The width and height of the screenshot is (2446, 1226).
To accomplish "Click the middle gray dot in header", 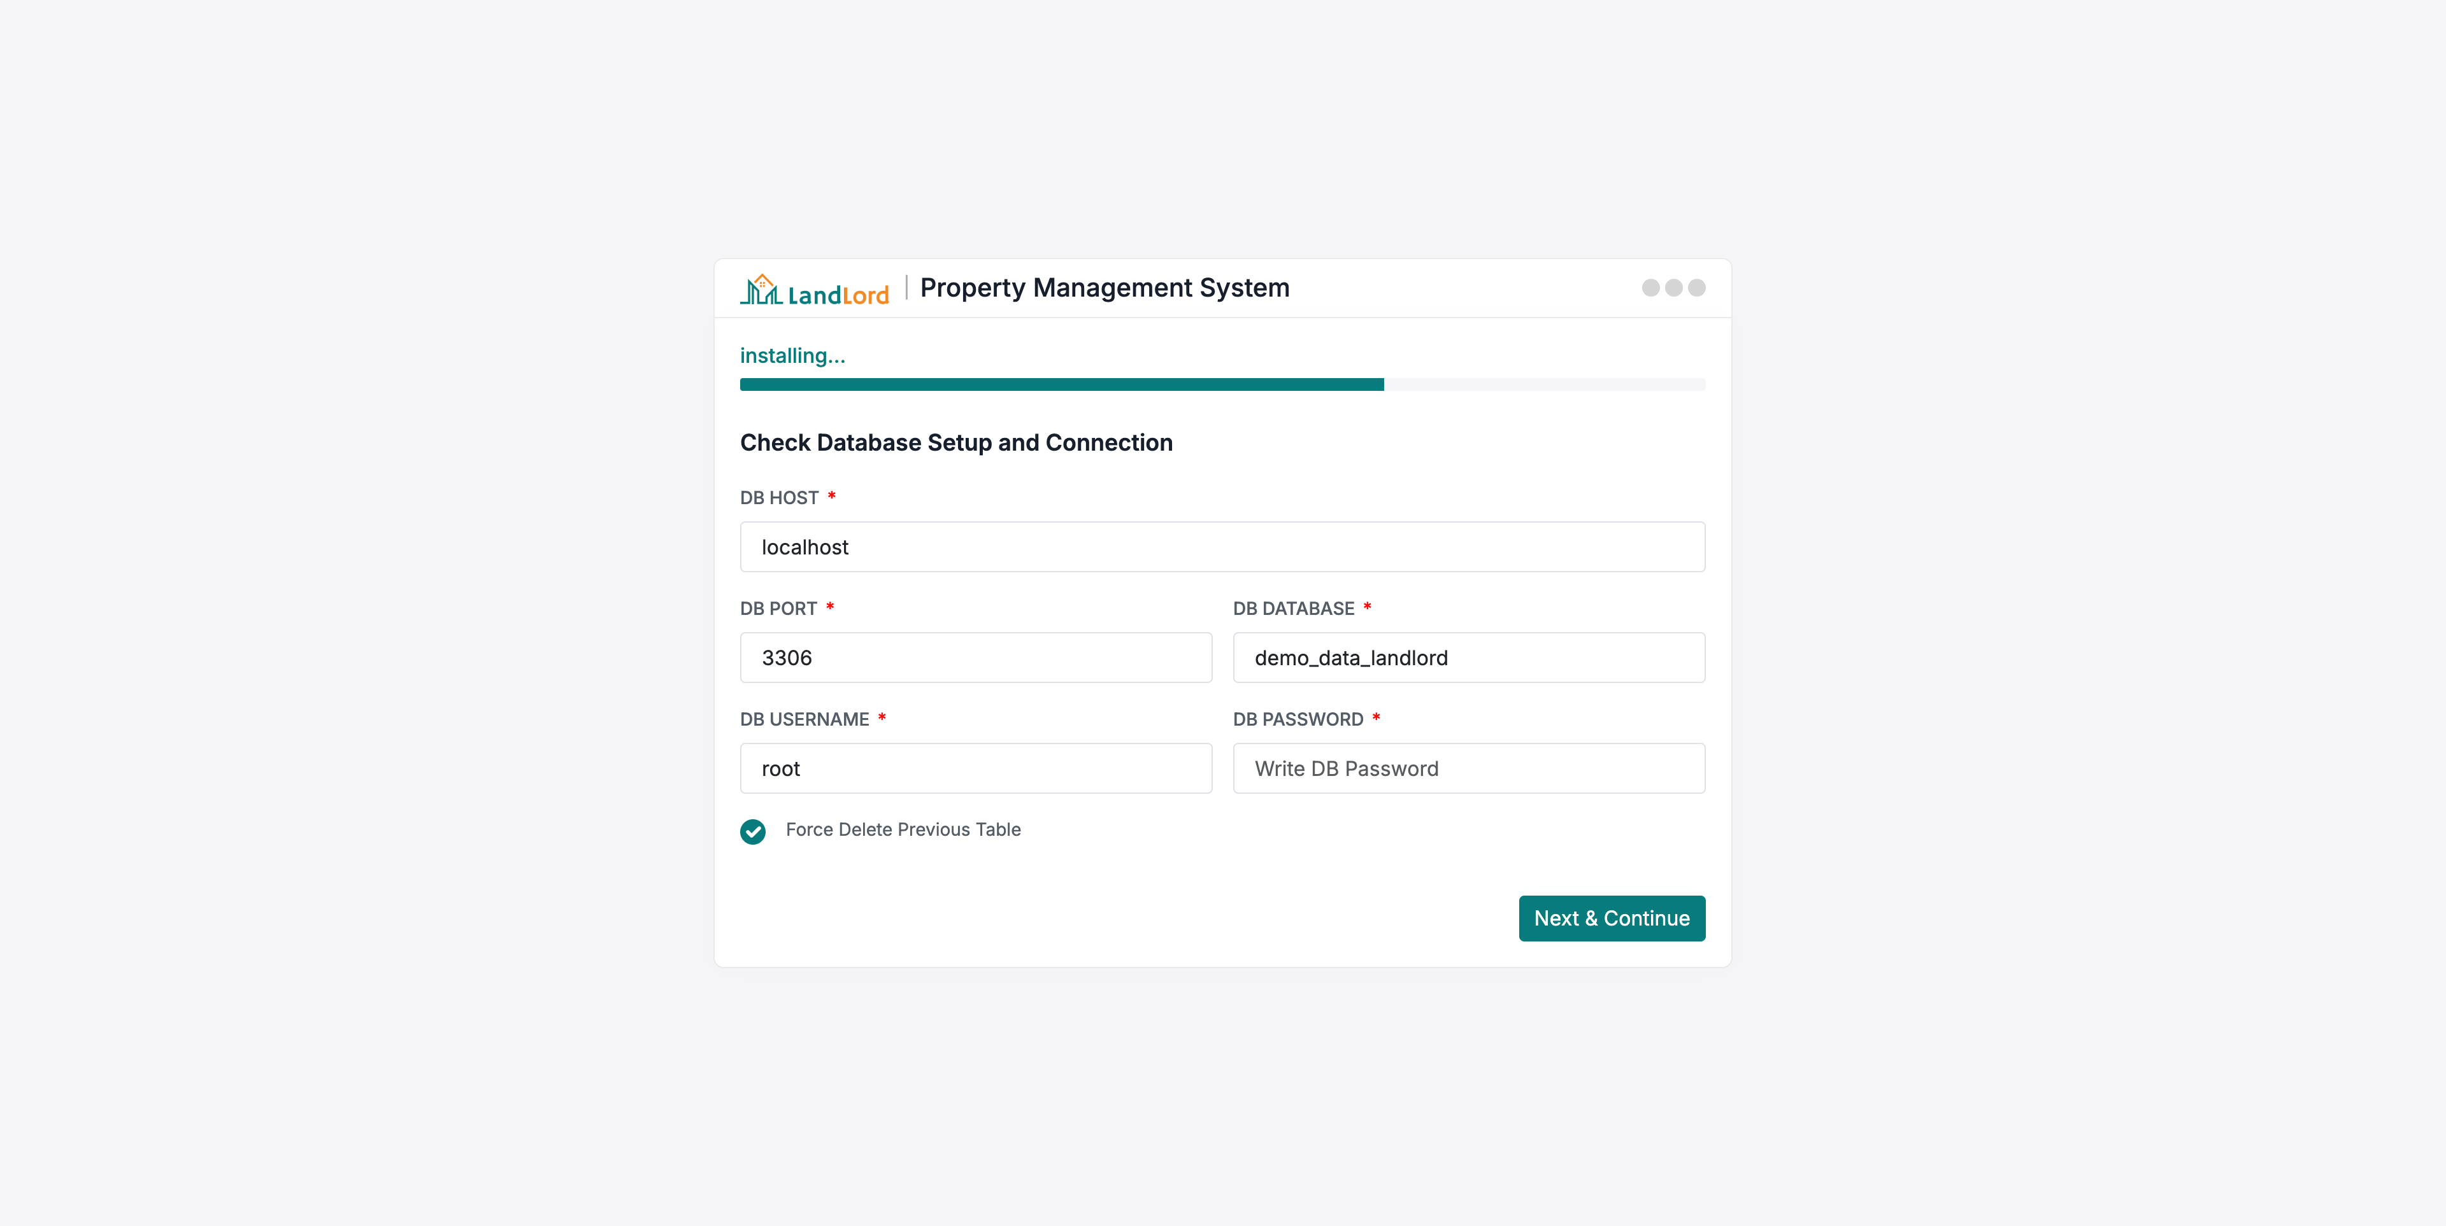I will 1673,288.
